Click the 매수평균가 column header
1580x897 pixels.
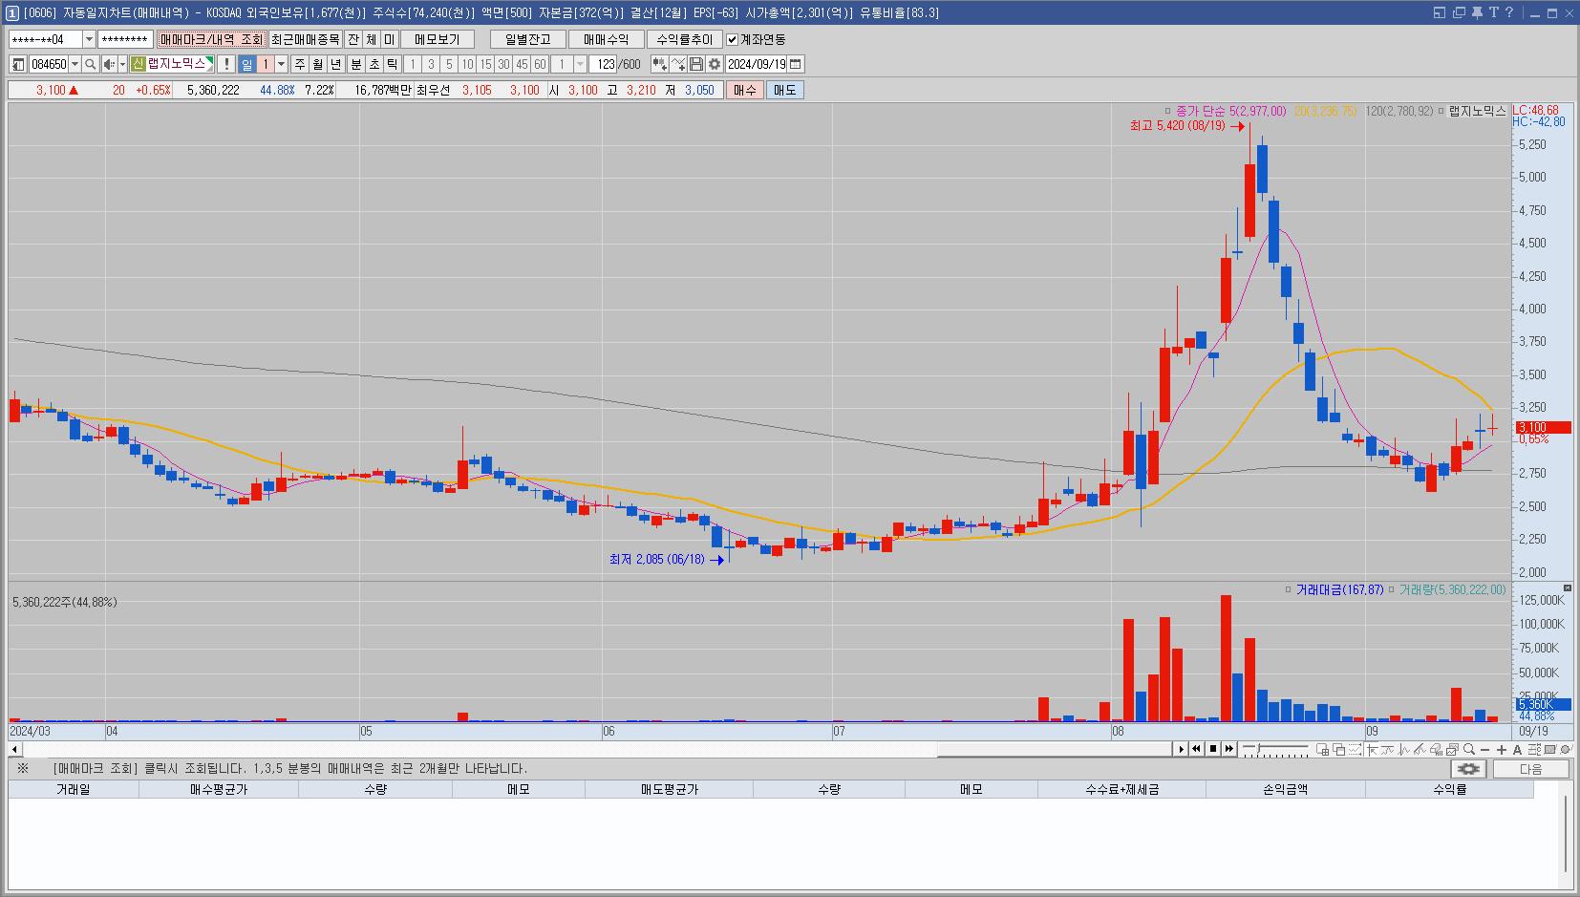point(219,789)
